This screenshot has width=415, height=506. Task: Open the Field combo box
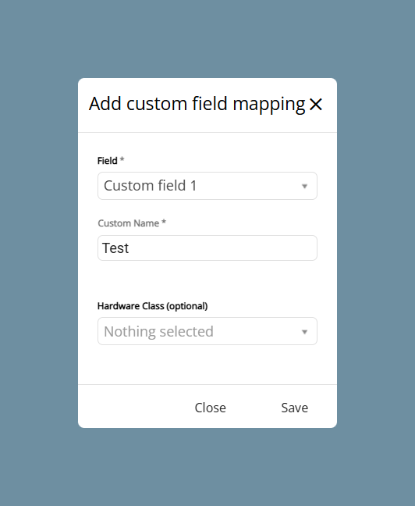[207, 186]
